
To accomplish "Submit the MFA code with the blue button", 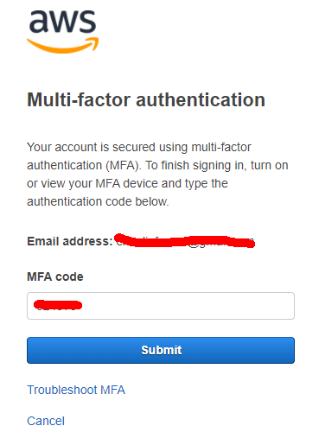I will point(161,350).
